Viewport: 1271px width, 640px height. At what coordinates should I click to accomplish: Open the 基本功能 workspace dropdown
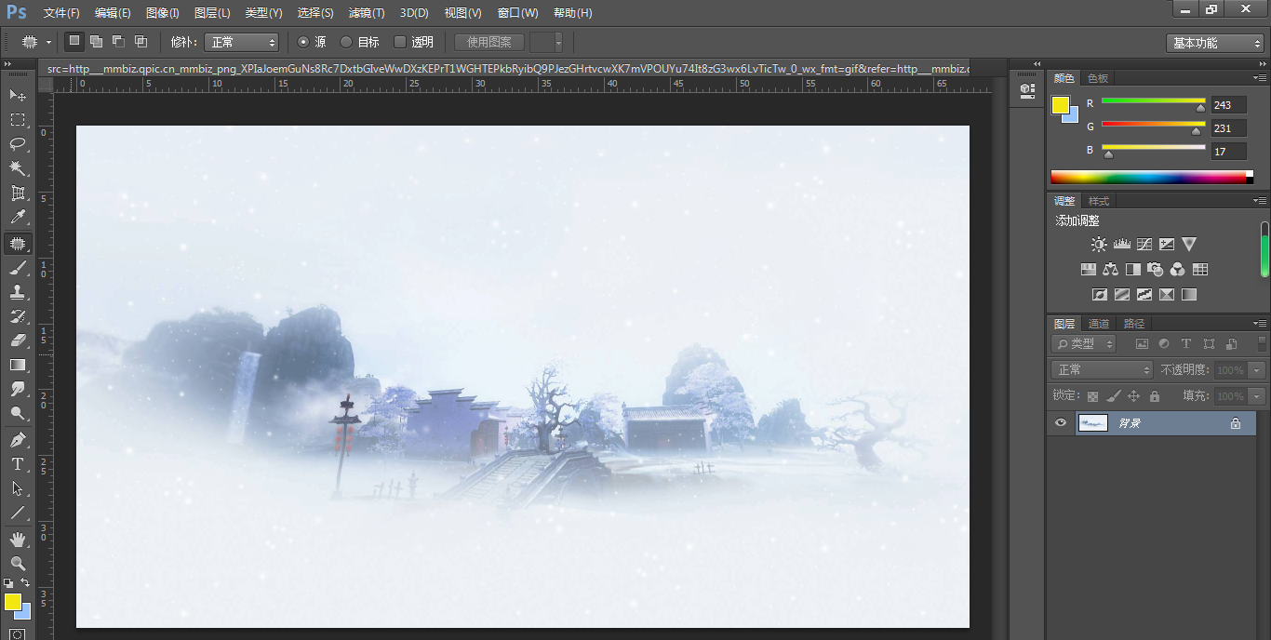[1214, 43]
